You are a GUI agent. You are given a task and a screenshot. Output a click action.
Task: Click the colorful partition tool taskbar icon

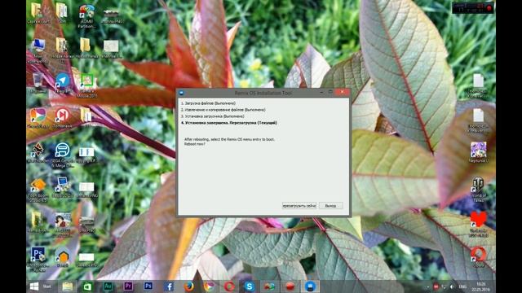(x=269, y=286)
